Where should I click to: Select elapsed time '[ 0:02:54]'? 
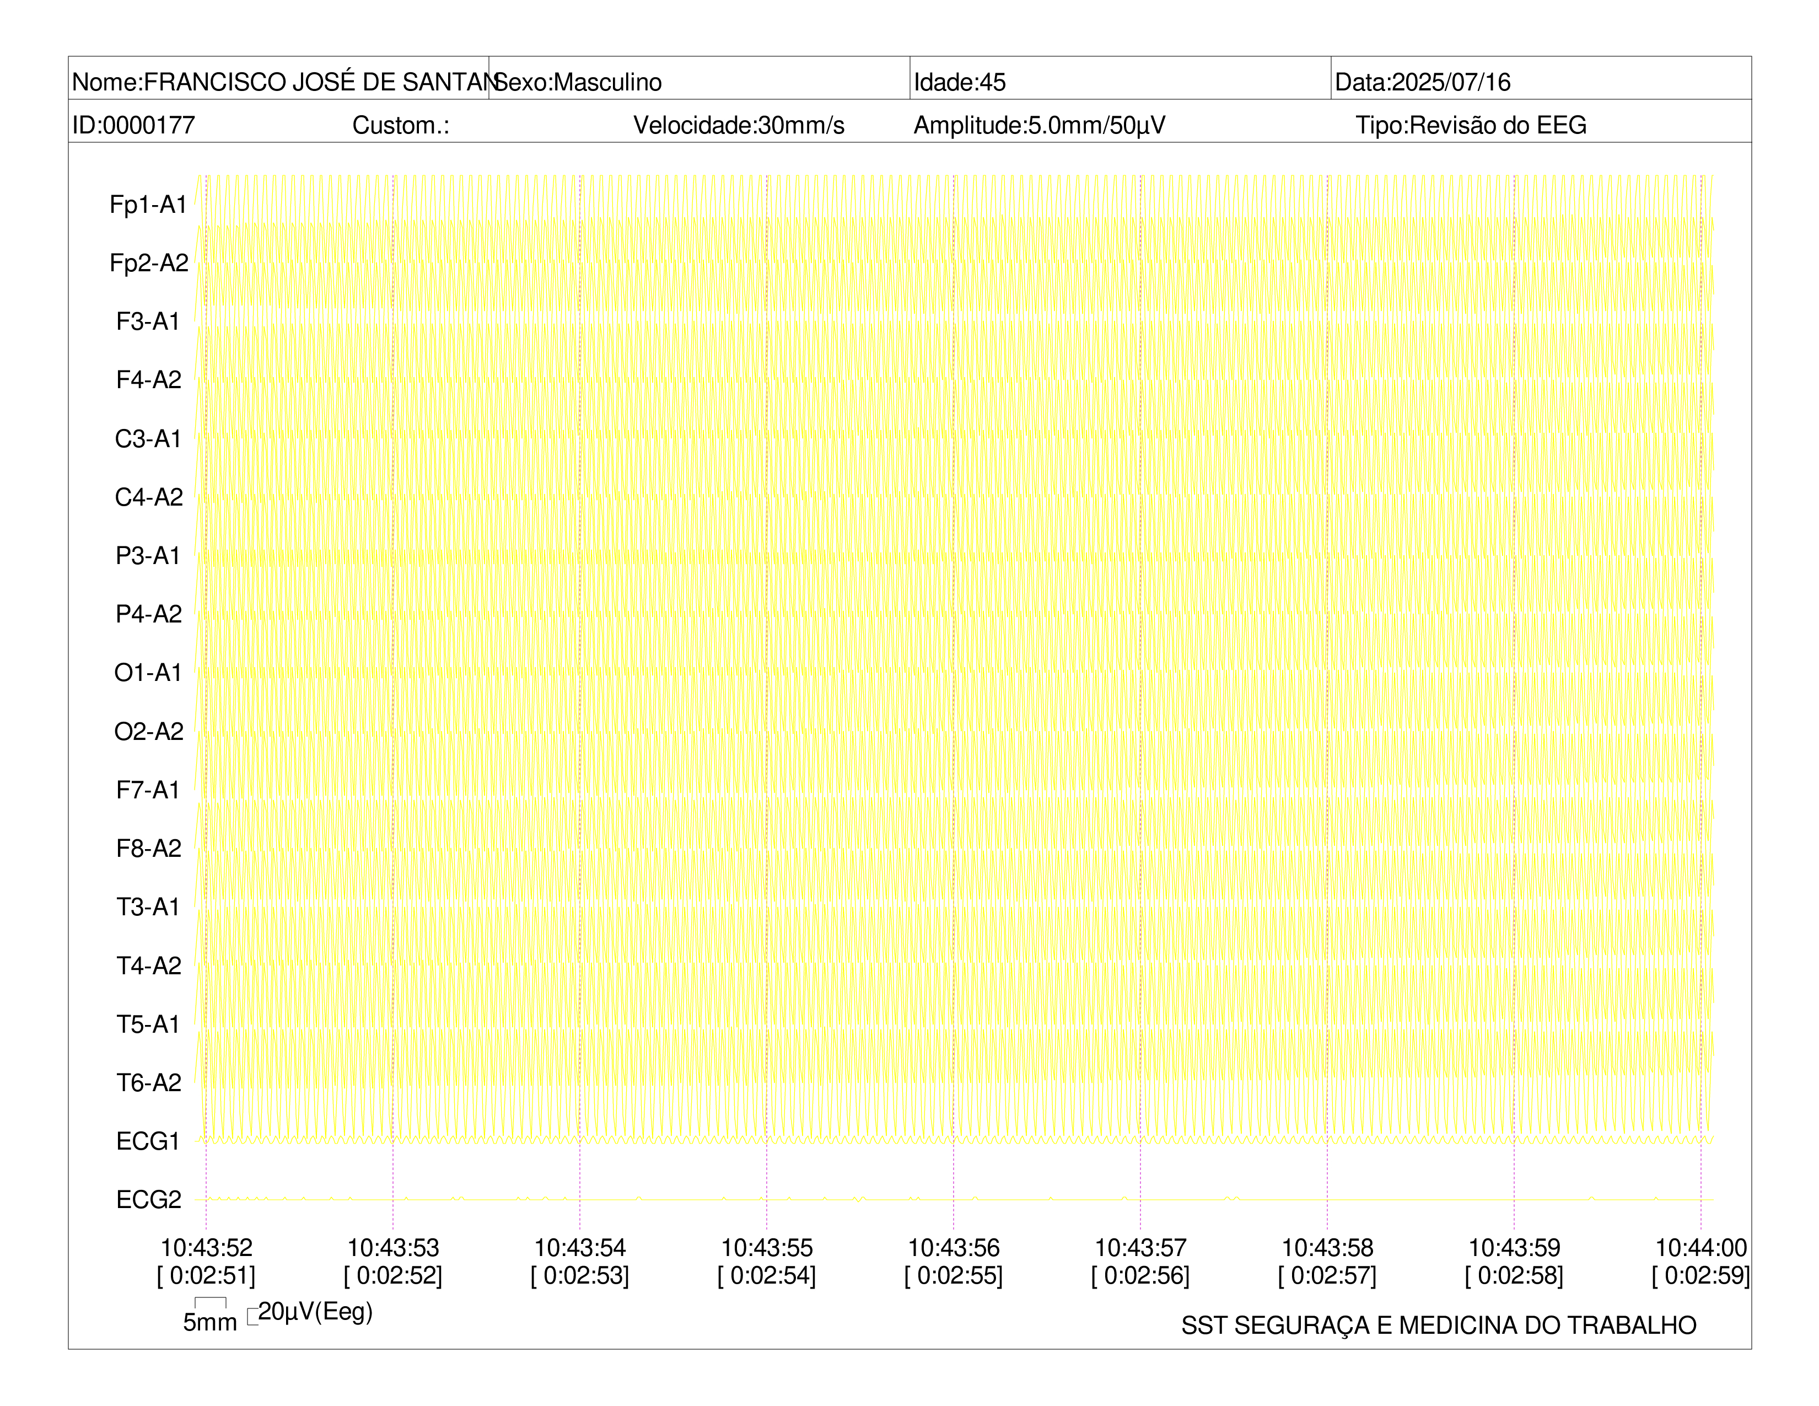(x=767, y=1276)
